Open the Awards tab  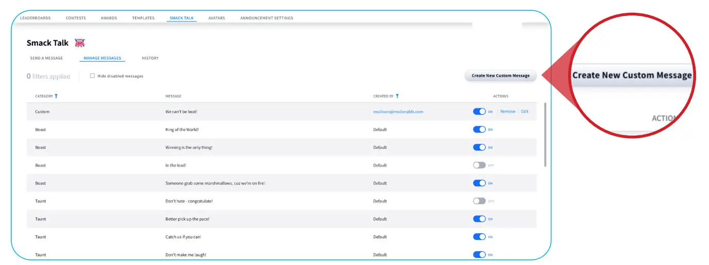coord(109,18)
